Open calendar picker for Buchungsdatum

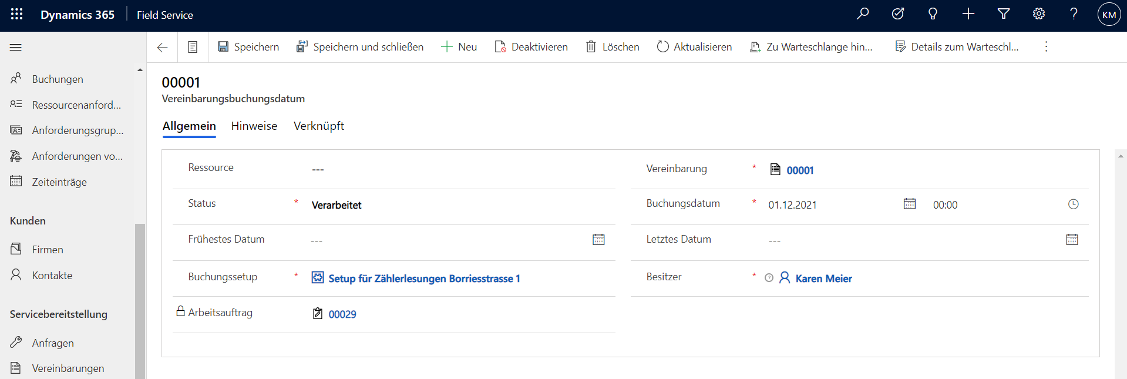pyautogui.click(x=910, y=204)
